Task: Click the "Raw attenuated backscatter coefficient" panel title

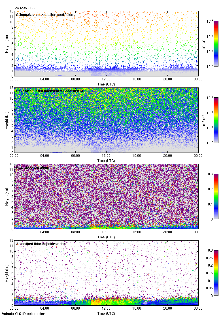Action: pos(50,91)
